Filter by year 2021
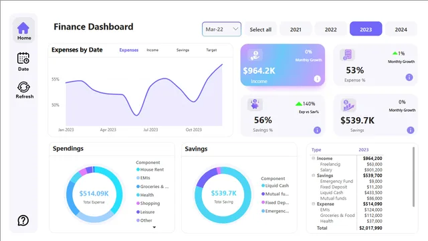 (x=296, y=29)
